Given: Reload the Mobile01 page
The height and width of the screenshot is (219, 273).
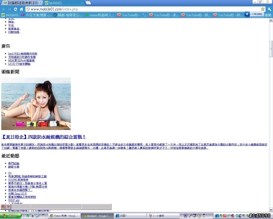Looking at the screenshot, I should (x=15, y=9).
